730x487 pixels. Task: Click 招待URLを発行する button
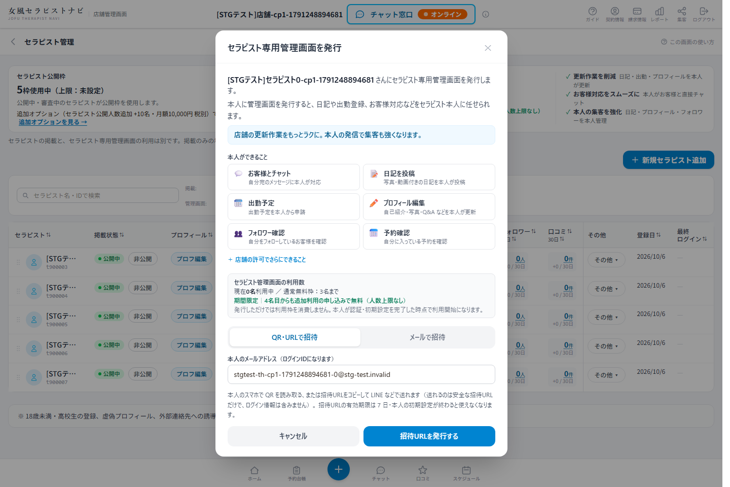[x=429, y=436]
